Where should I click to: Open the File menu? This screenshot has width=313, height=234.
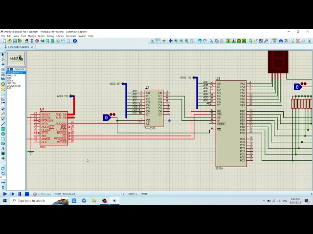3,36
